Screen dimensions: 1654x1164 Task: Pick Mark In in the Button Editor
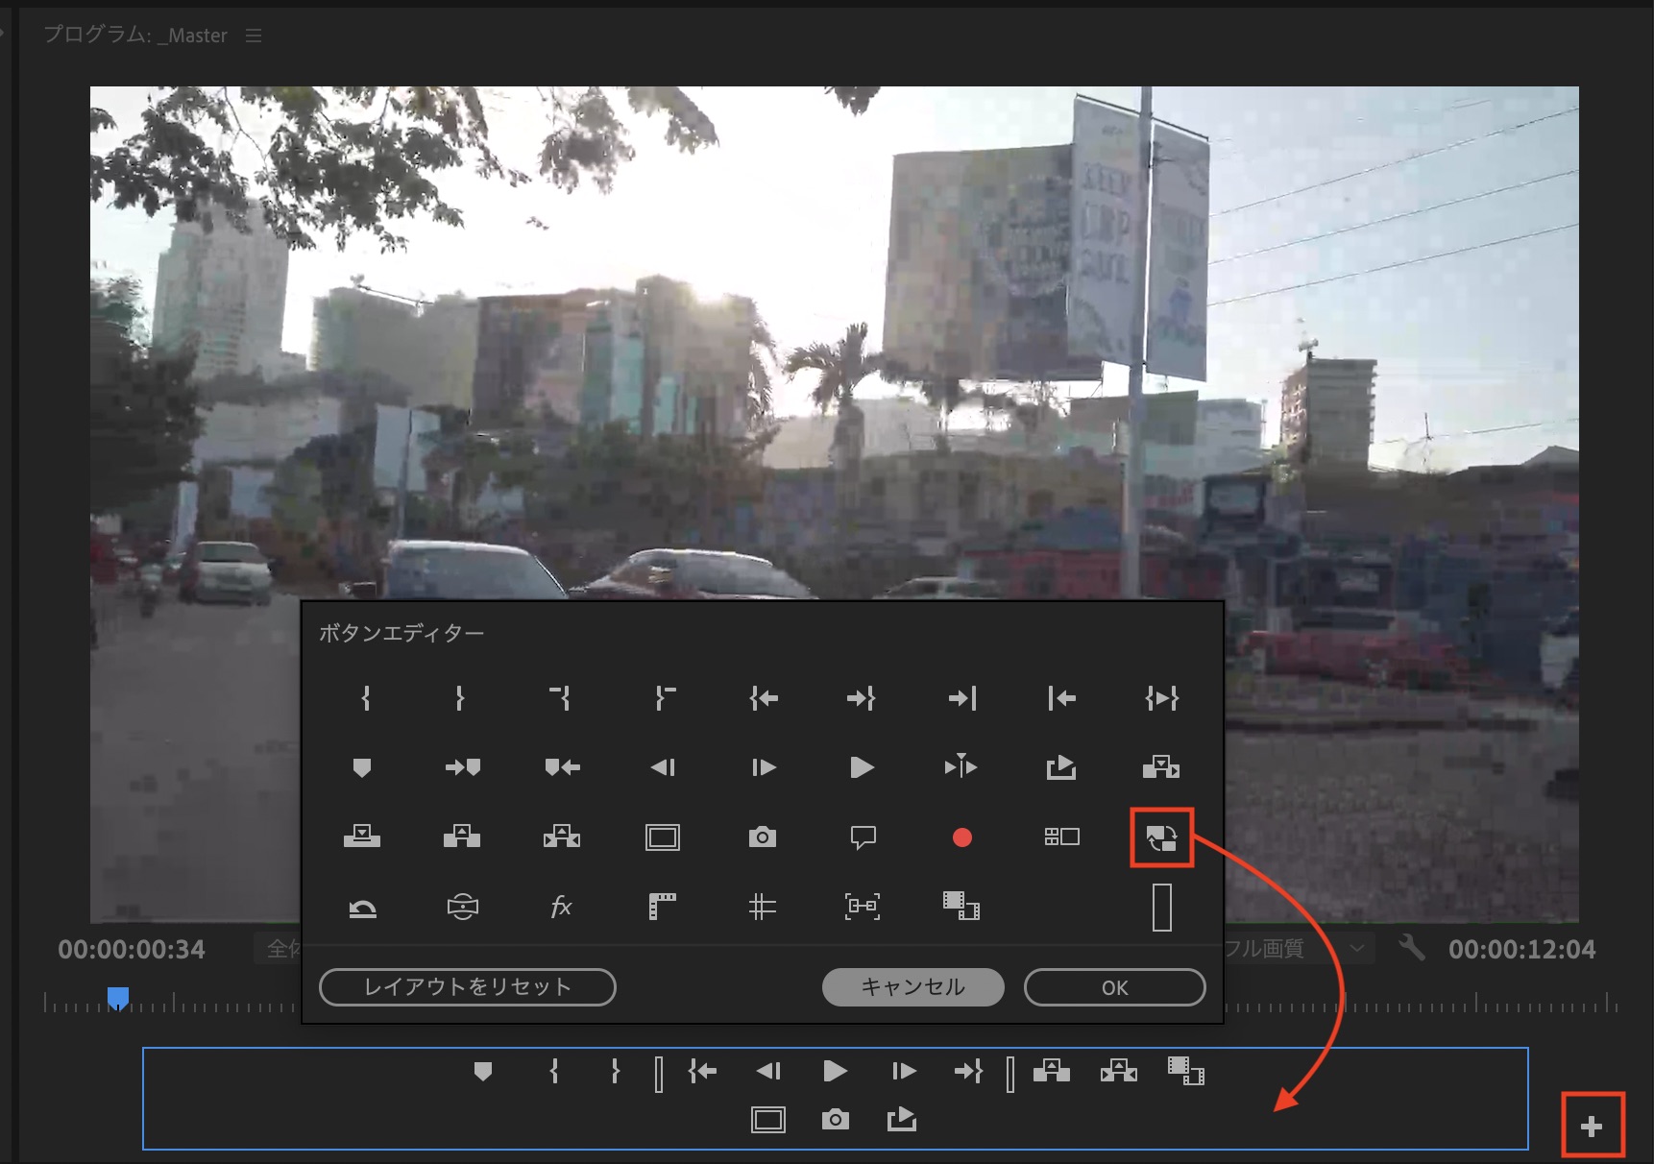click(x=366, y=698)
